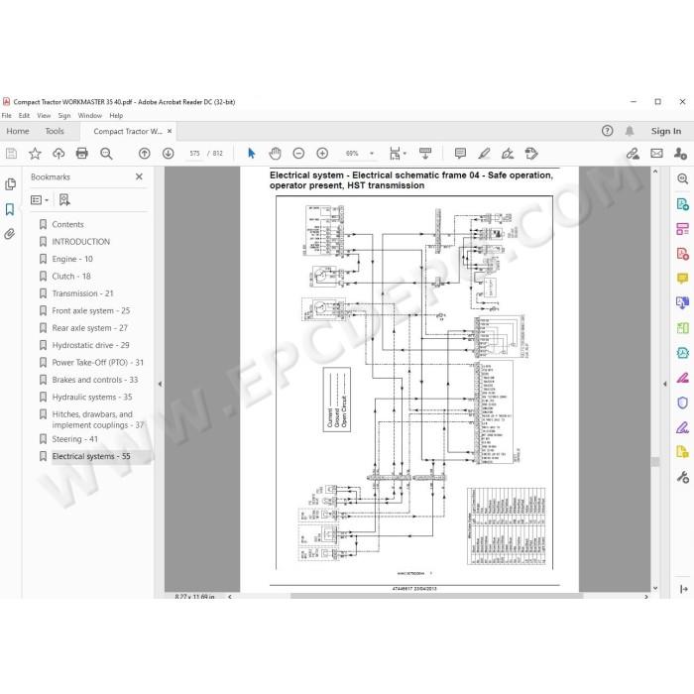Go to previous page arrow
Image resolution: width=694 pixels, height=694 pixels.
145,154
